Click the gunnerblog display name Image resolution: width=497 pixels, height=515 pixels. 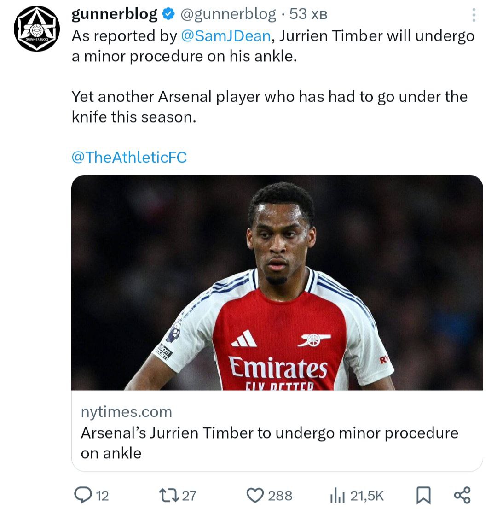[115, 14]
